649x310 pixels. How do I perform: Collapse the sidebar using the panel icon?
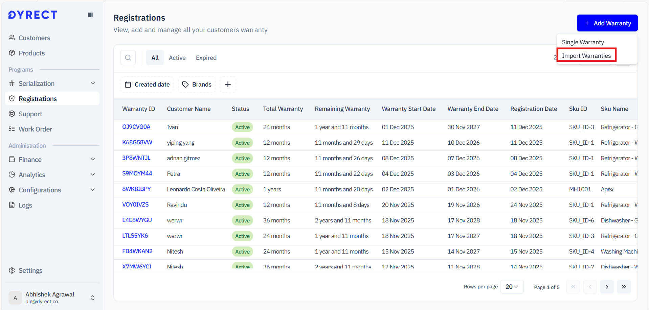tap(90, 15)
